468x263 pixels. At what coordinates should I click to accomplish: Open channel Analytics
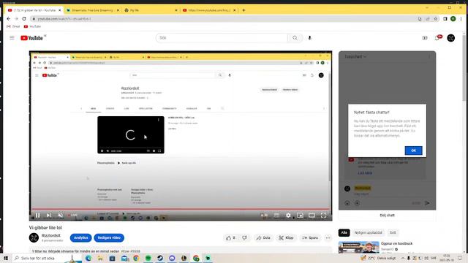coord(81,237)
